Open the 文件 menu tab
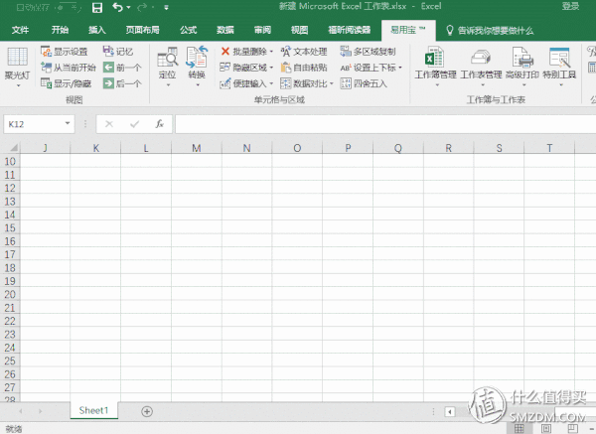This screenshot has width=596, height=434. pyautogui.click(x=20, y=30)
